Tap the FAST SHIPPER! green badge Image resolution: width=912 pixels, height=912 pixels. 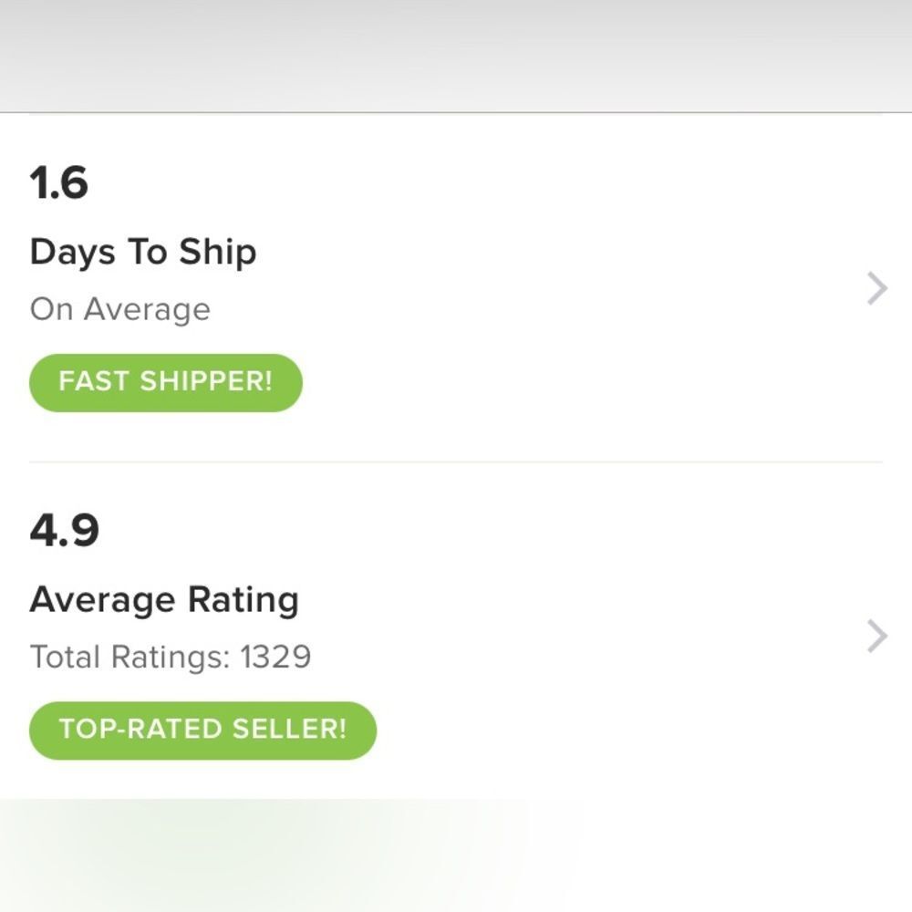click(x=165, y=382)
